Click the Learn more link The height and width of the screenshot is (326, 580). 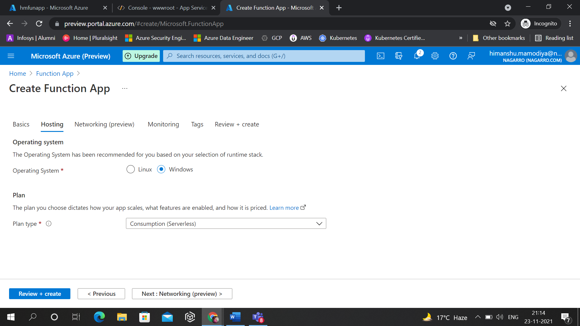pyautogui.click(x=284, y=208)
